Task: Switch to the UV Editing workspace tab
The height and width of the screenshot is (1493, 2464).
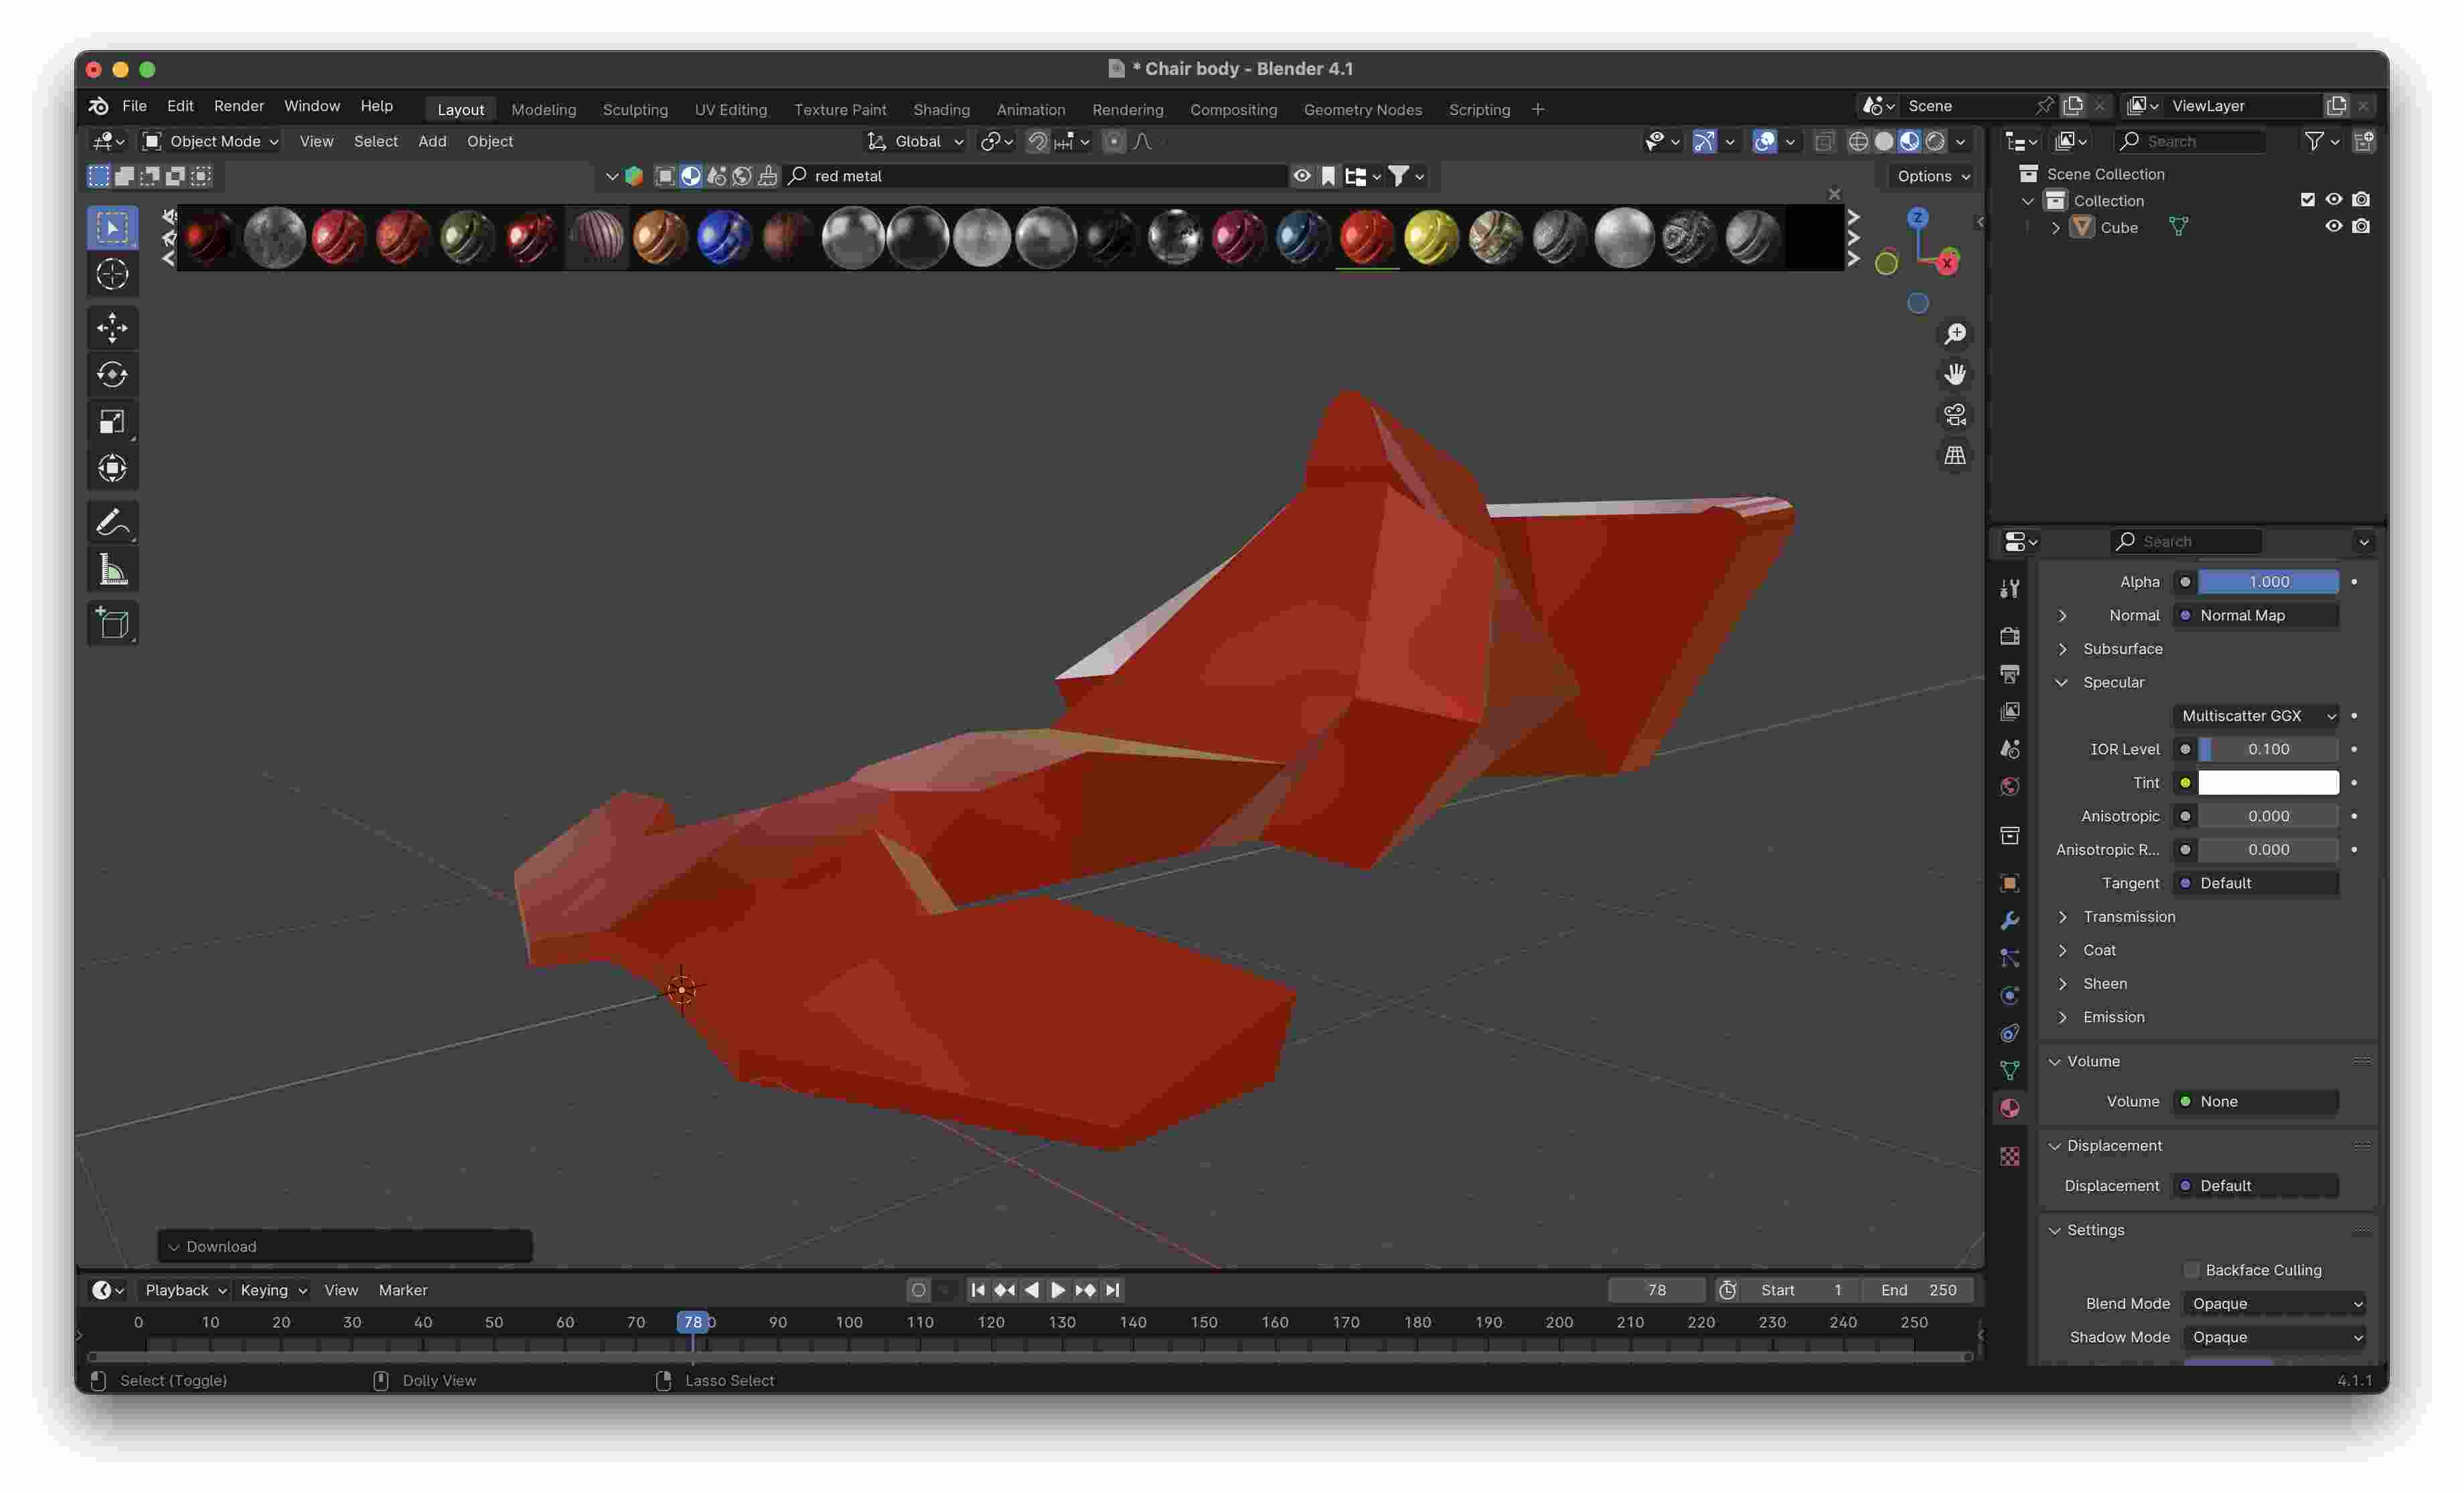Action: (x=731, y=110)
